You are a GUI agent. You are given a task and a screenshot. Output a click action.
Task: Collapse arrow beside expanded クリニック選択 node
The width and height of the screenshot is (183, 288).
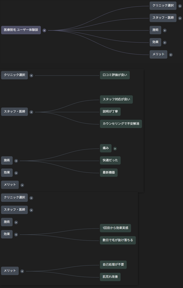31,76
